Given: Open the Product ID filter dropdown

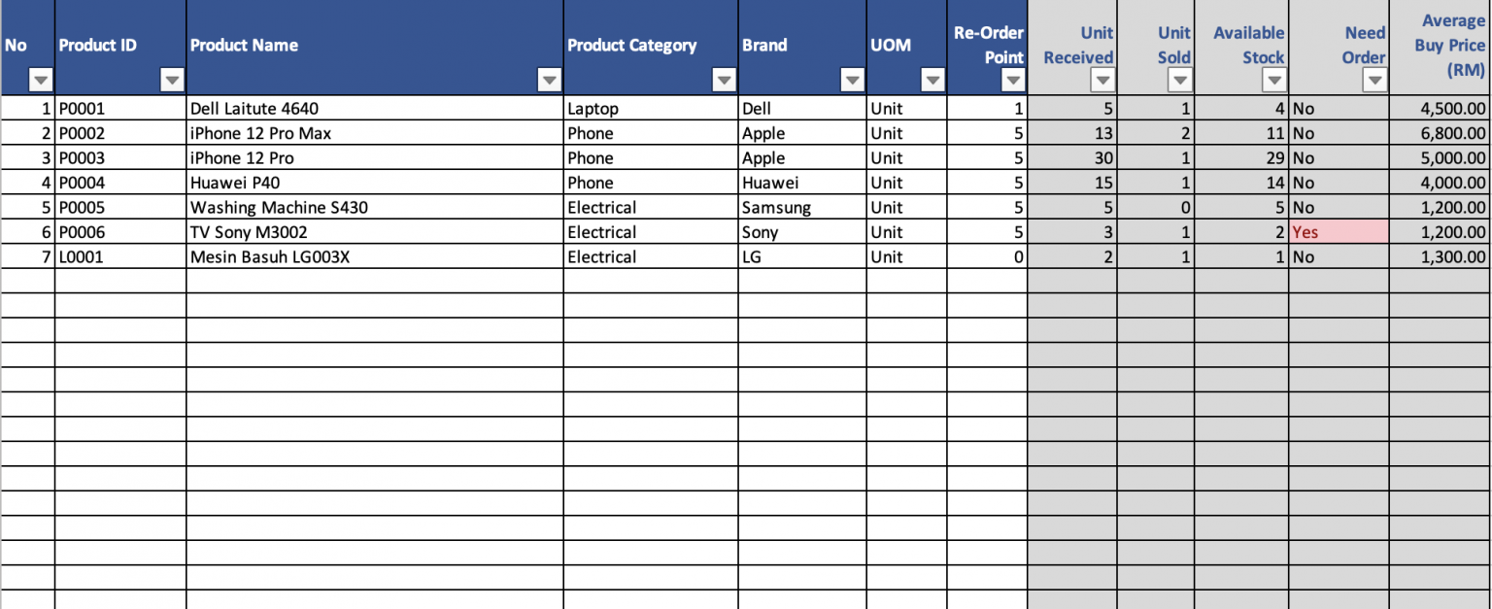Looking at the screenshot, I should (173, 81).
